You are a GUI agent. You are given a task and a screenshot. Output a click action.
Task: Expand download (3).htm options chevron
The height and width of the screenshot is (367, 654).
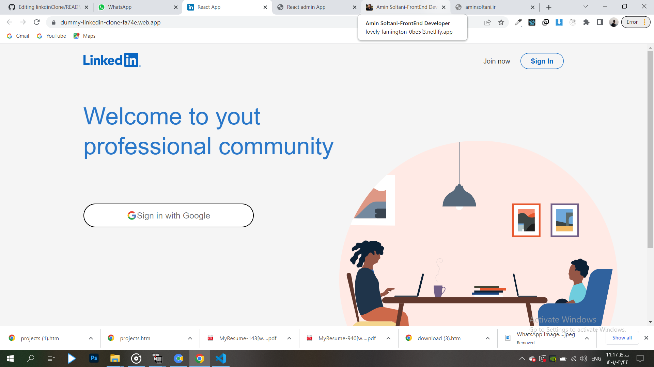coord(487,338)
